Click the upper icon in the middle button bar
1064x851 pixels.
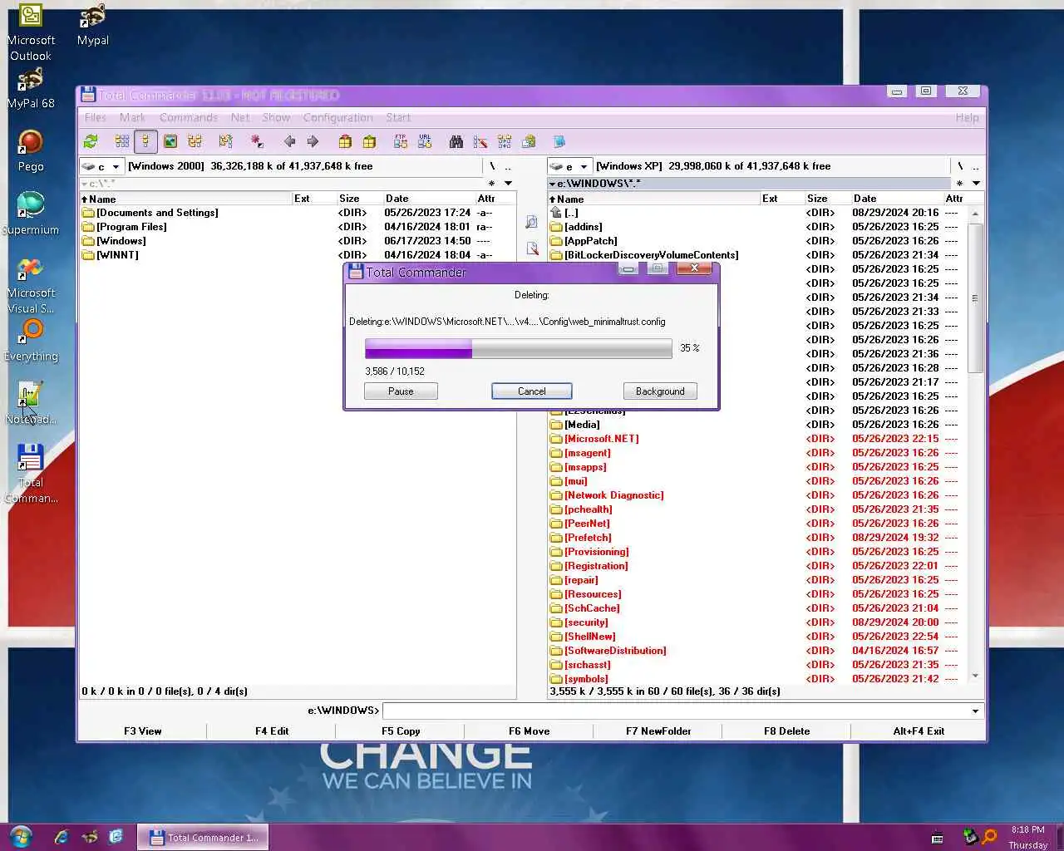click(x=532, y=222)
